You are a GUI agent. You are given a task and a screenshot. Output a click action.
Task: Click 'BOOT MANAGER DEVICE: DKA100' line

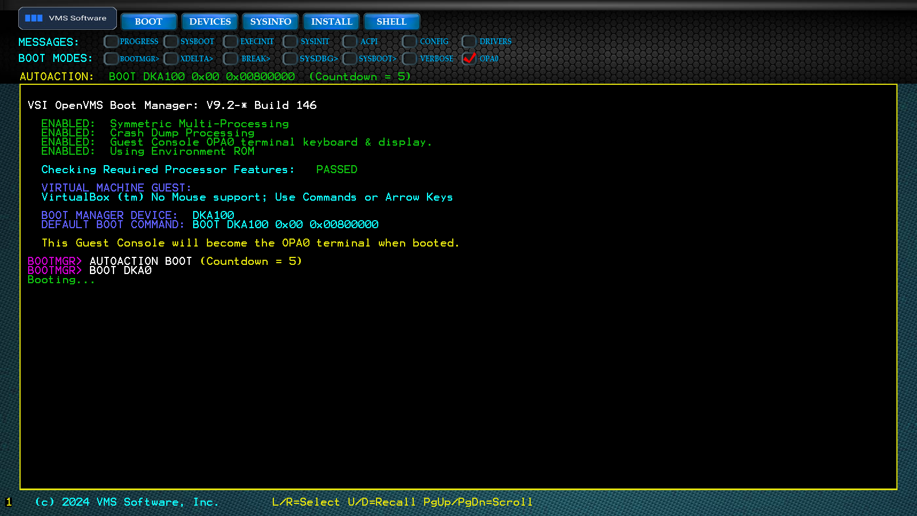pos(138,216)
